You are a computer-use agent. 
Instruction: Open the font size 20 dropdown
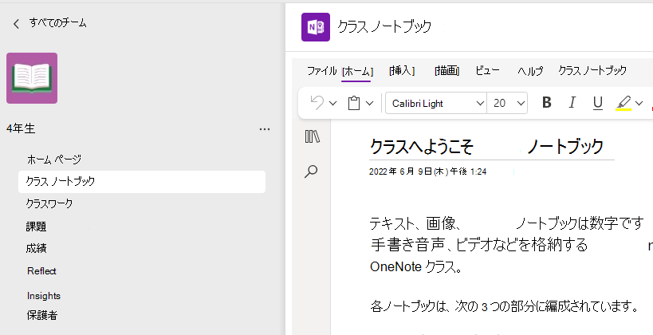pyautogui.click(x=507, y=104)
